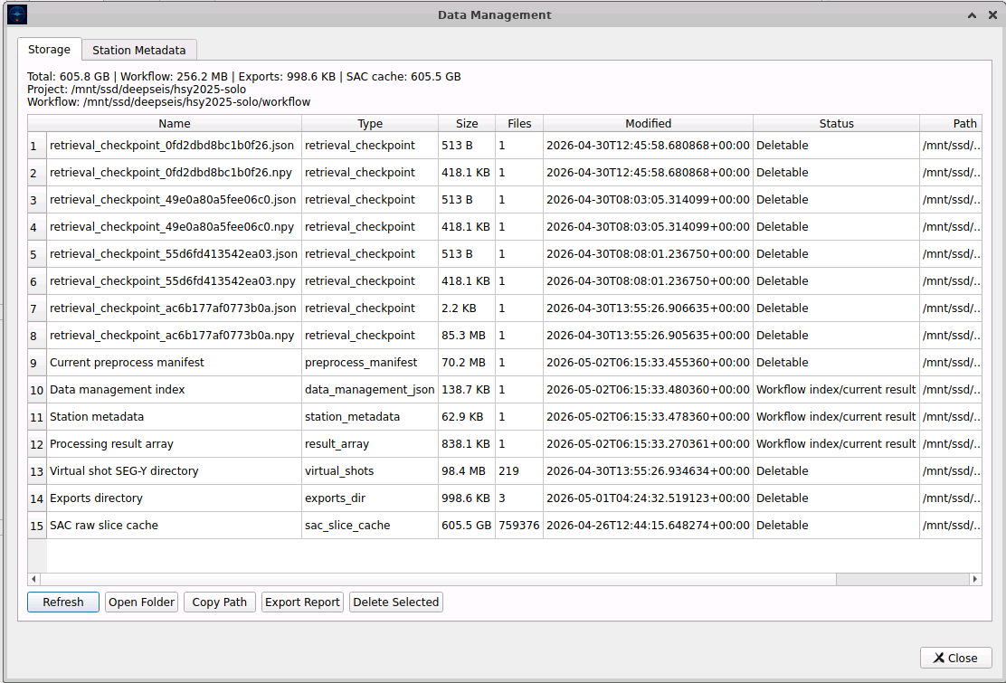The height and width of the screenshot is (683, 1006).
Task: Select the Storage tab
Action: point(50,50)
